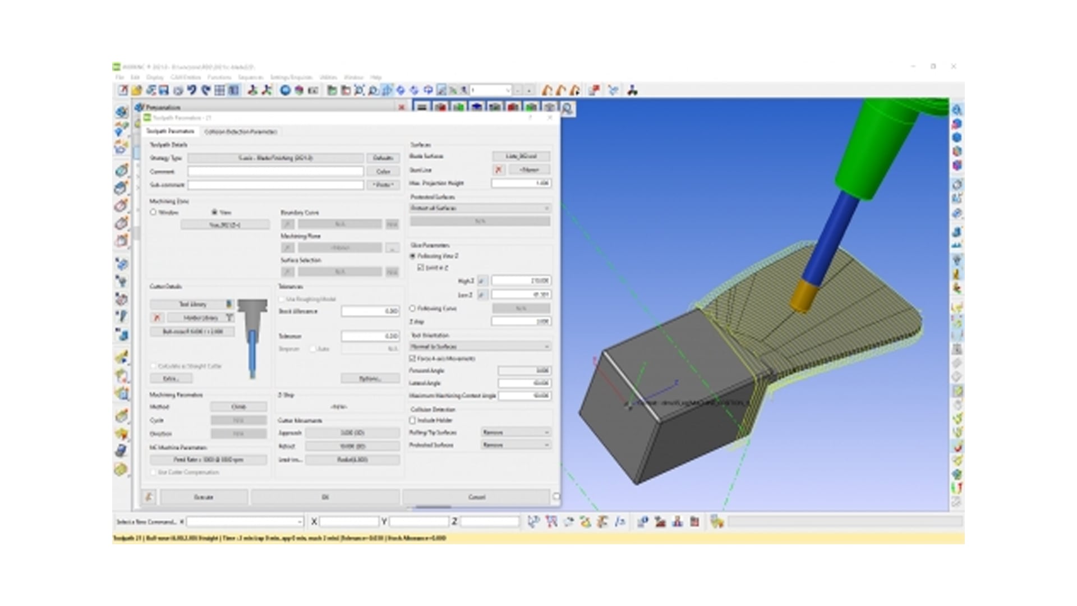Click the red X in Cutter Details
Image resolution: width=1077 pixels, height=606 pixels.
click(157, 318)
